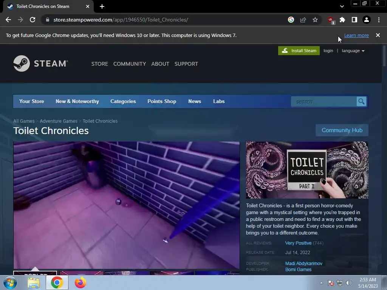Image resolution: width=387 pixels, height=290 pixels.
Task: Open a new browser tab
Action: coord(102,6)
